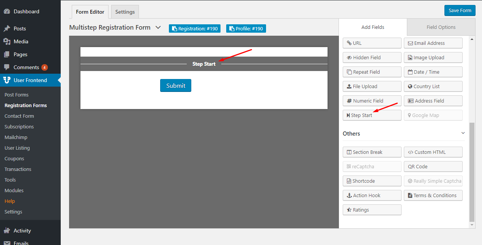Click the Comments count badge 4
The width and height of the screenshot is (482, 245).
[x=44, y=68]
